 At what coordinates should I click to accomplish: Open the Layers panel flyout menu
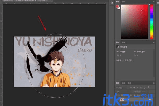point(154,83)
